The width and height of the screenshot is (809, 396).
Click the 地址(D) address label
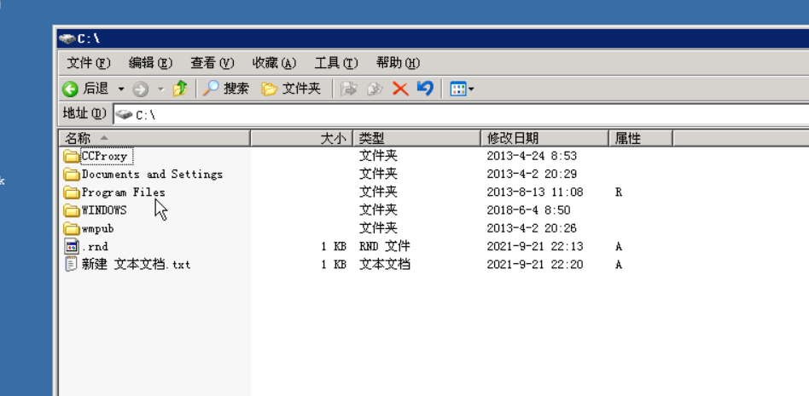pyautogui.click(x=84, y=113)
